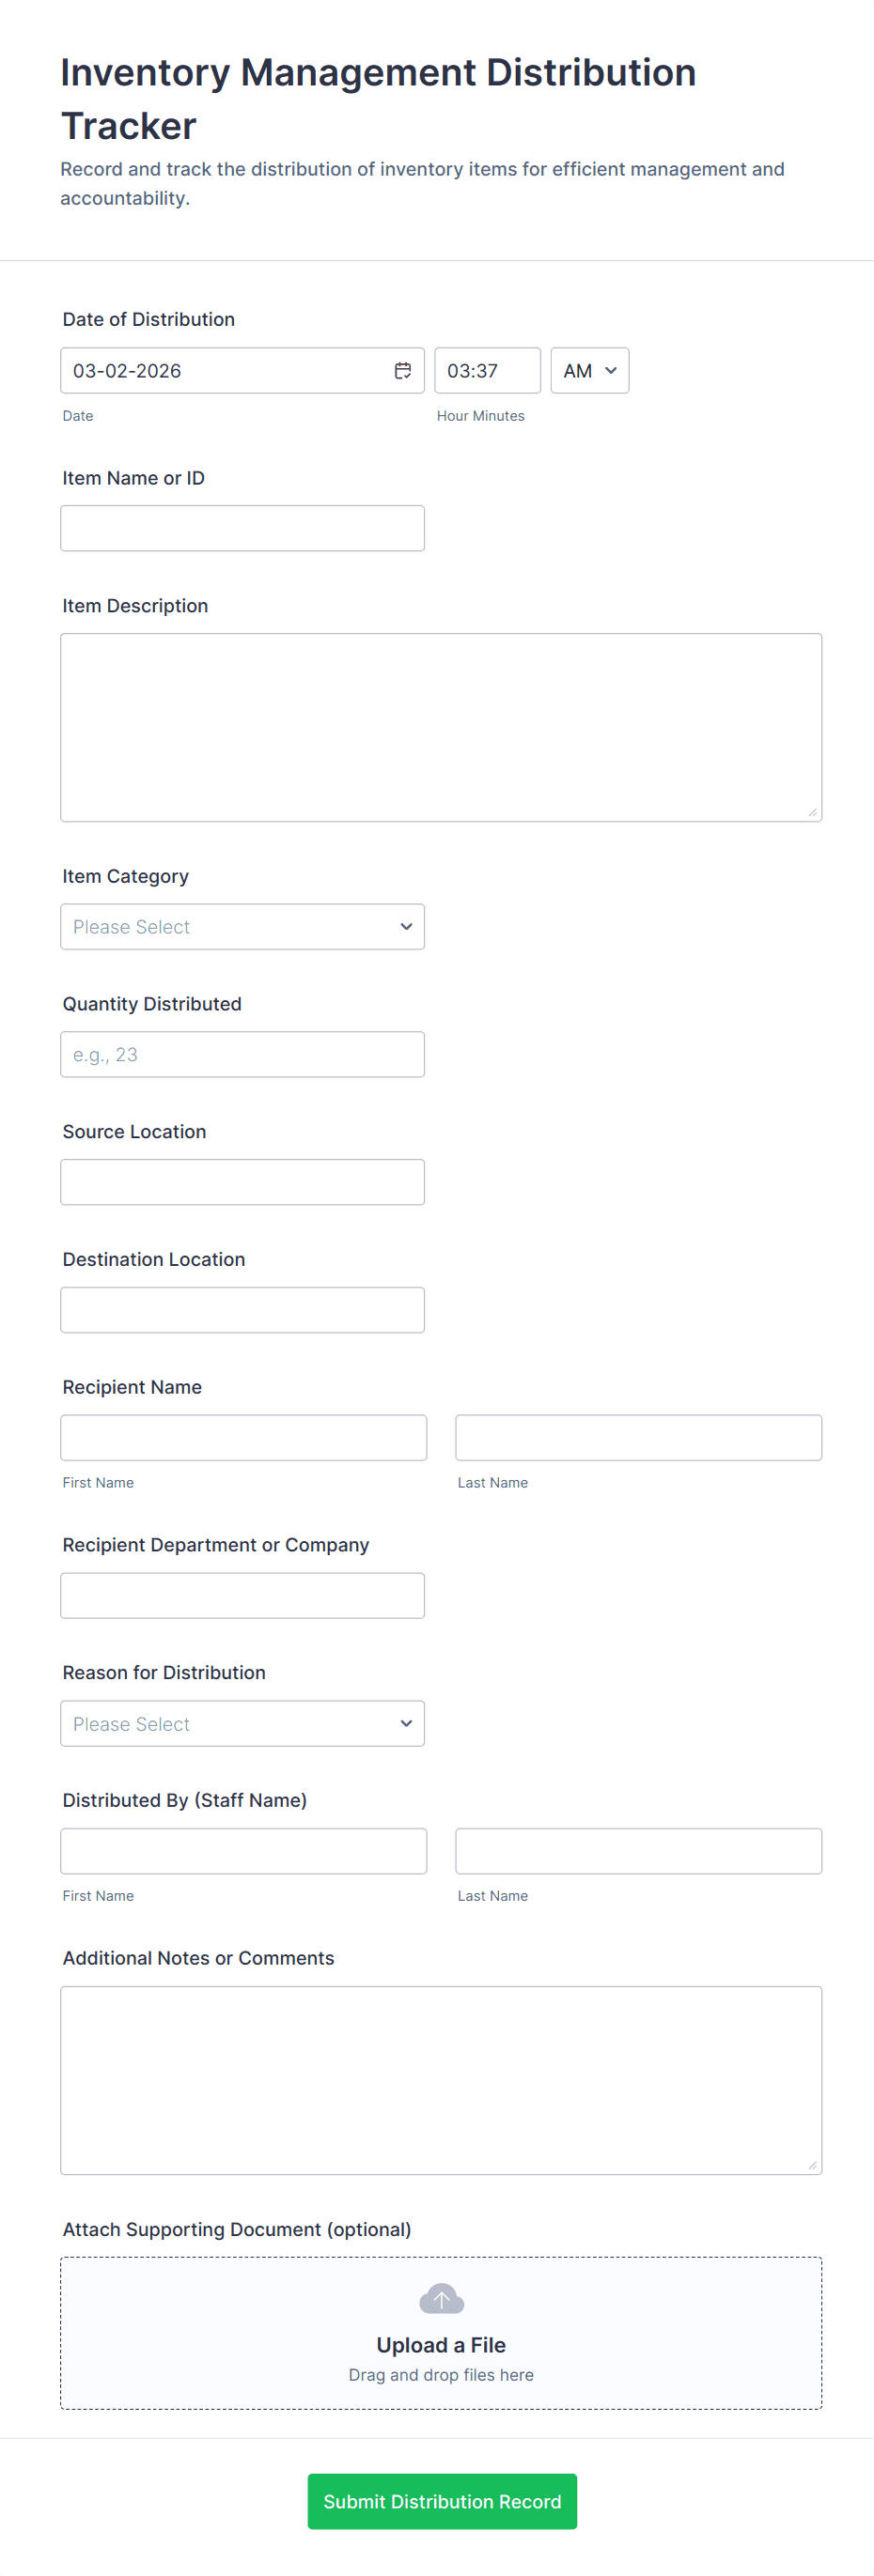Click the Hour Minutes time field

click(487, 371)
